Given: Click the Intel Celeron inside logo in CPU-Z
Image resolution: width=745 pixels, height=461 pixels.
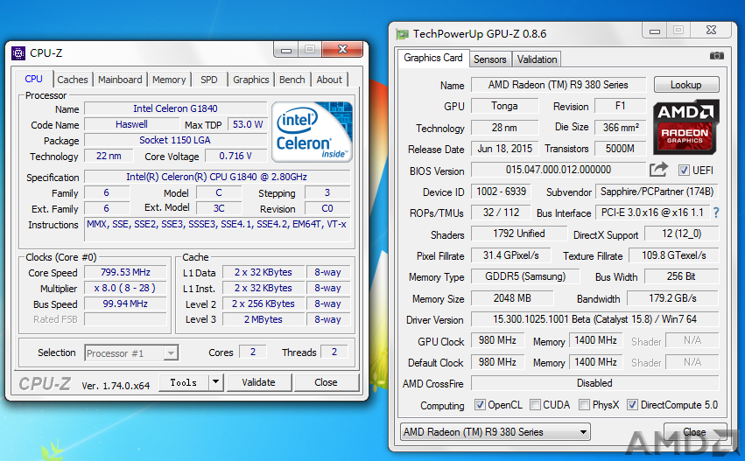Looking at the screenshot, I should [312, 131].
